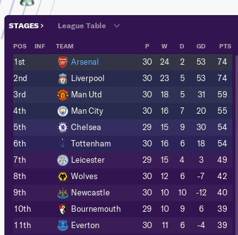Click the Everton club crest

pyautogui.click(x=63, y=226)
